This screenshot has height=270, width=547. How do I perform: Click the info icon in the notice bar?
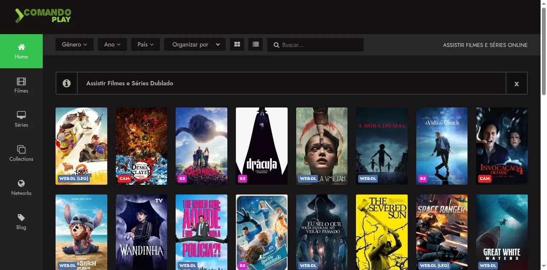[67, 83]
